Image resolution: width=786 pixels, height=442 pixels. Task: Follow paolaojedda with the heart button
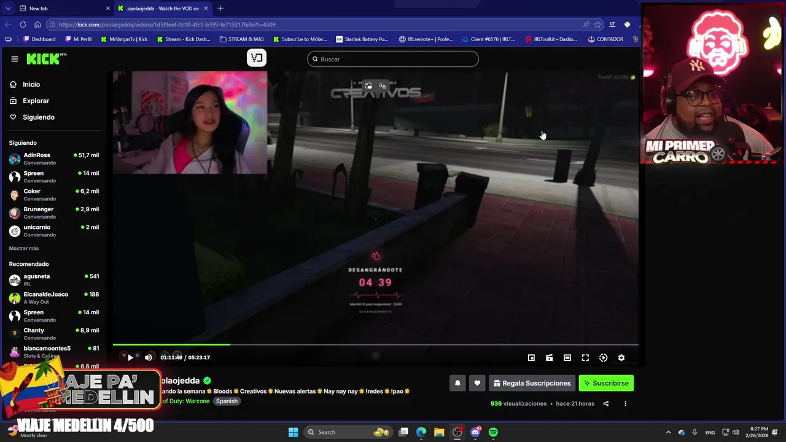pos(477,383)
